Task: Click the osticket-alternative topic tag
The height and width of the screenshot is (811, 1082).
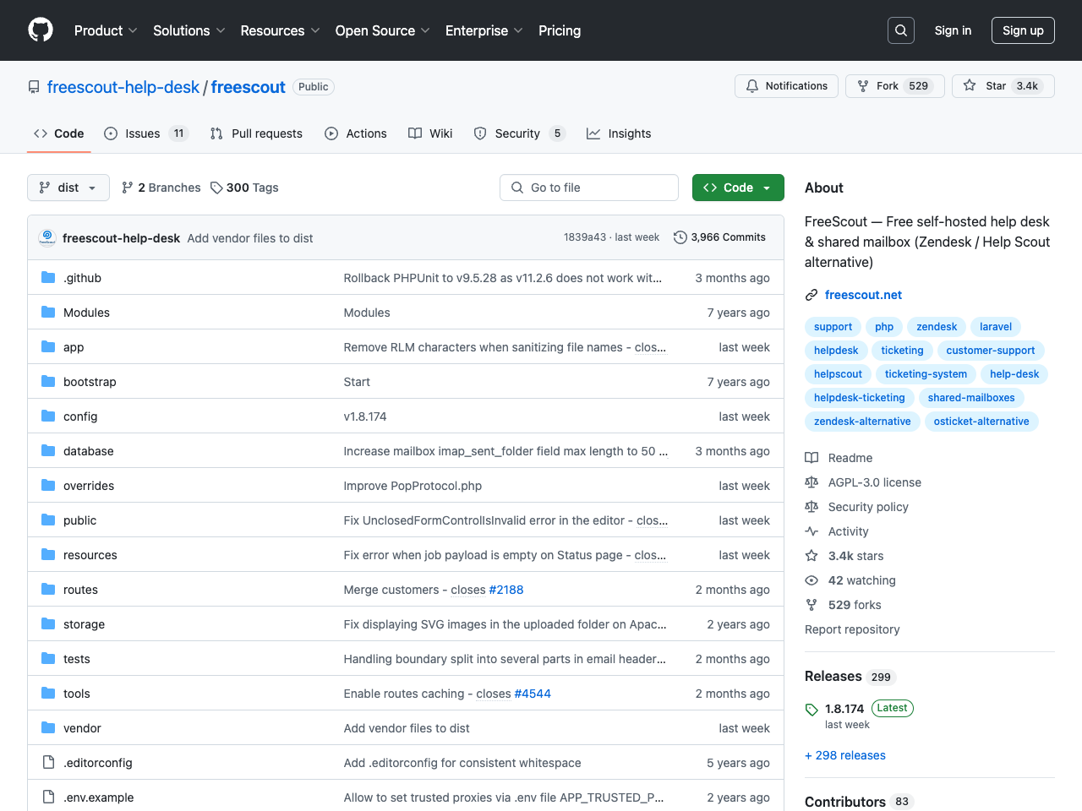Action: click(981, 422)
